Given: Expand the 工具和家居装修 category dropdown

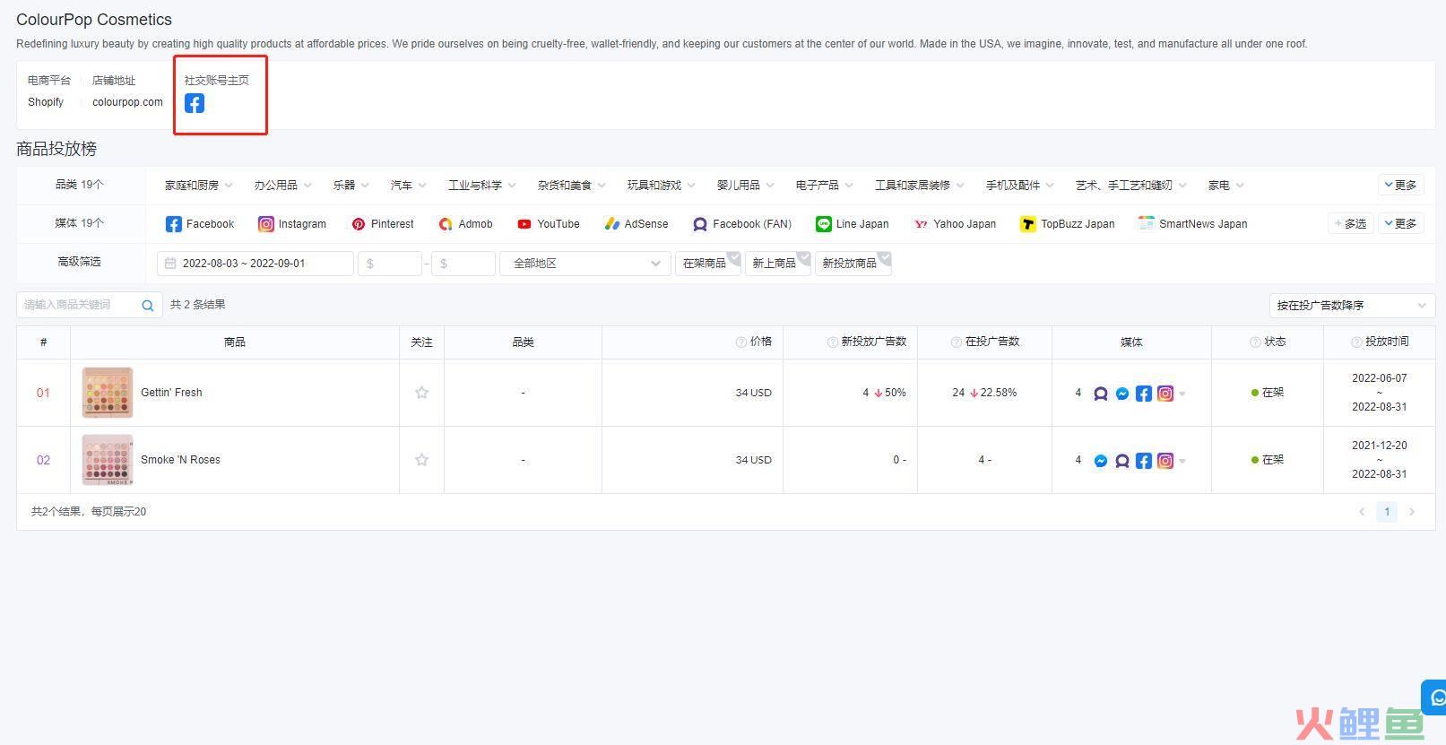Looking at the screenshot, I should [x=920, y=186].
